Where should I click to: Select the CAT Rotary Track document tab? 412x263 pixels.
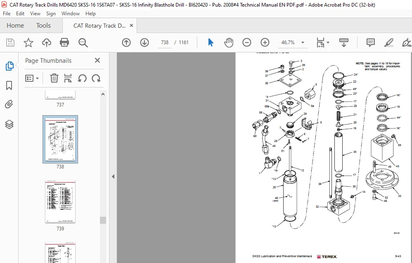click(x=99, y=26)
